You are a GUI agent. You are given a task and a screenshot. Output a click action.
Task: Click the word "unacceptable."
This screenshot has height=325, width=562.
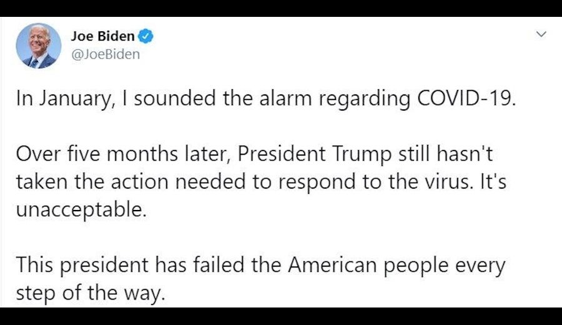(81, 209)
